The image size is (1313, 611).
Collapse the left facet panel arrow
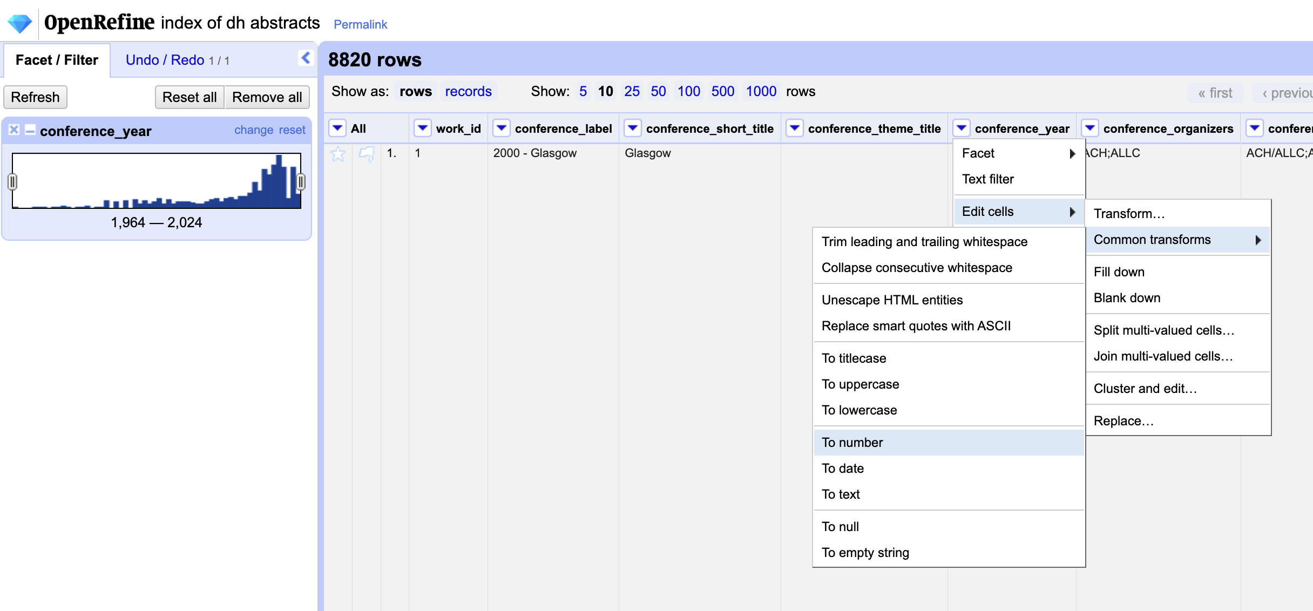click(x=306, y=58)
